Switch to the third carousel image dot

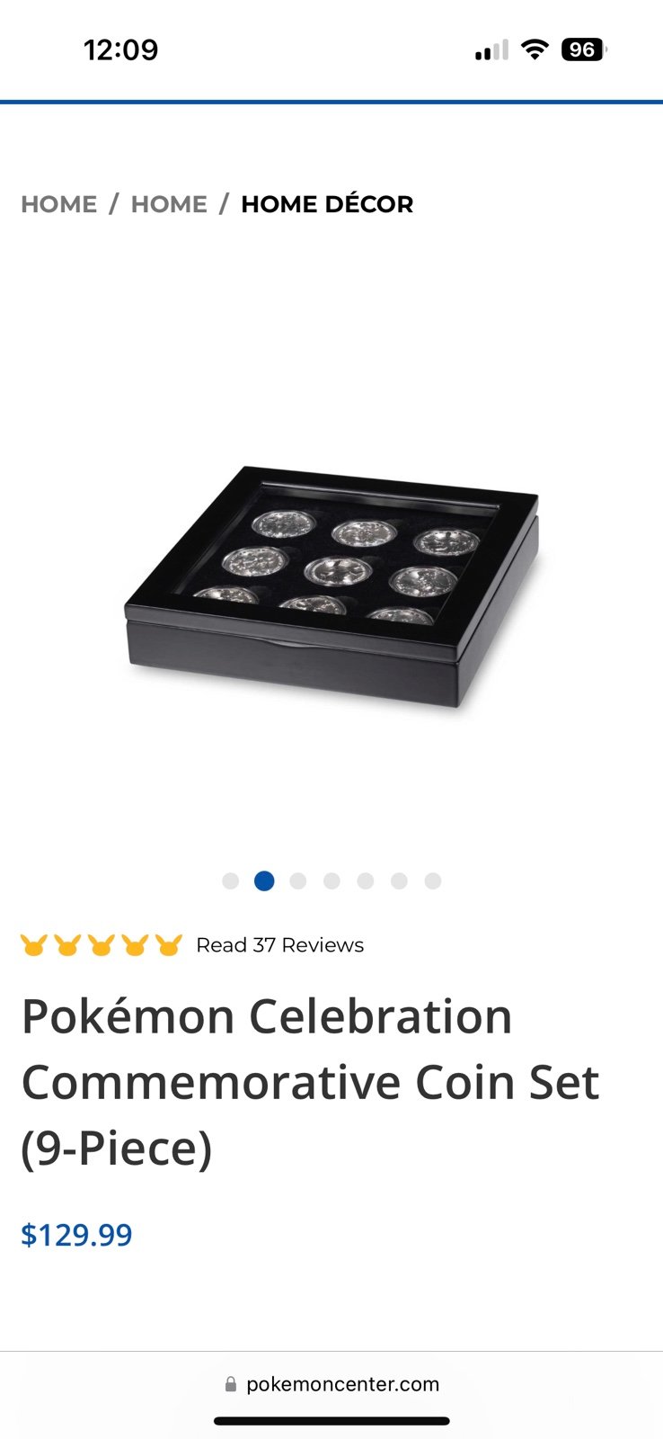pyautogui.click(x=298, y=881)
